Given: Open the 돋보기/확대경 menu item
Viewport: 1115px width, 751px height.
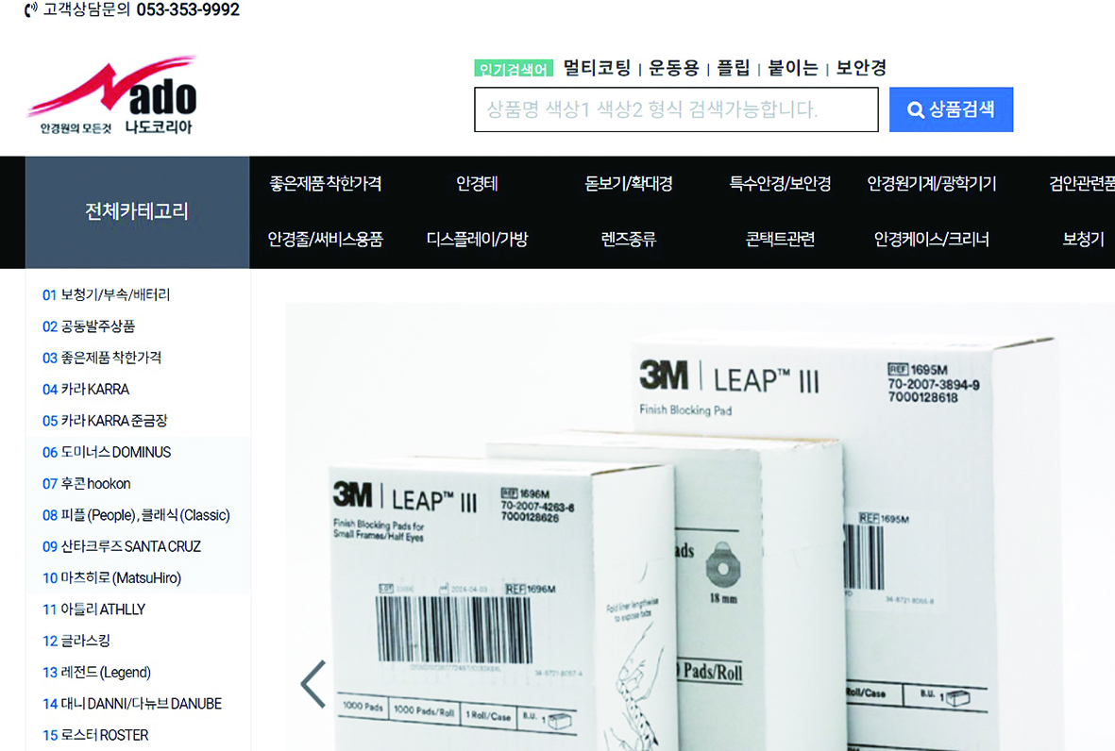Looking at the screenshot, I should (629, 184).
